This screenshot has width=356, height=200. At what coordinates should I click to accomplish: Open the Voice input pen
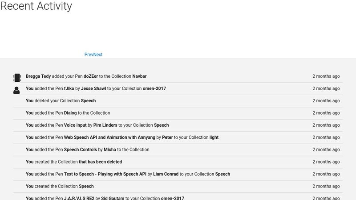[75, 125]
